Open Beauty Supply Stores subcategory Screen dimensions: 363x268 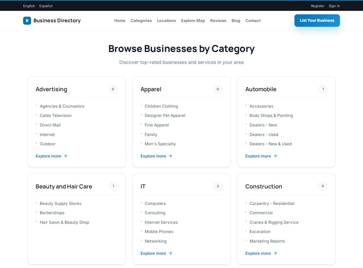tap(60, 203)
